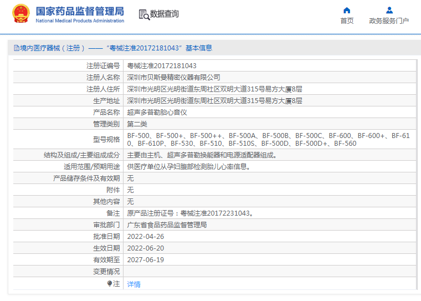Click the 注册人住所 address value
Image resolution: width=421 pixels, height=301 pixels.
pyautogui.click(x=214, y=89)
